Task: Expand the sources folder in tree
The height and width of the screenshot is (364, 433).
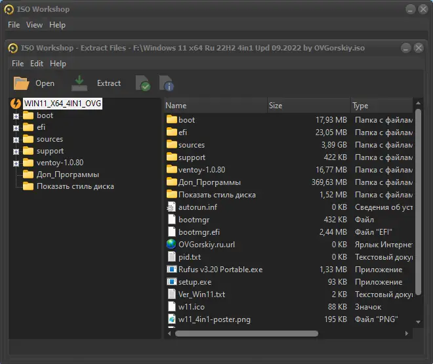Action: pyautogui.click(x=16, y=140)
